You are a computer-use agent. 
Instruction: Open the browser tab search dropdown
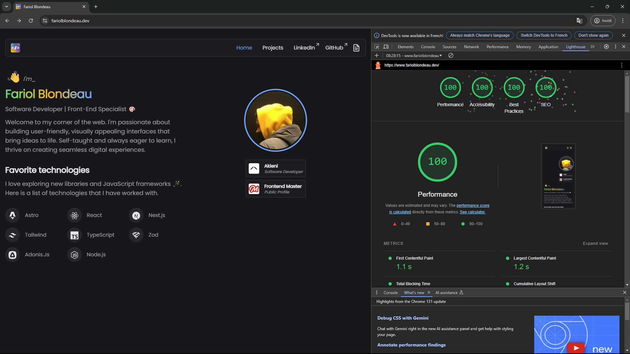point(6,7)
